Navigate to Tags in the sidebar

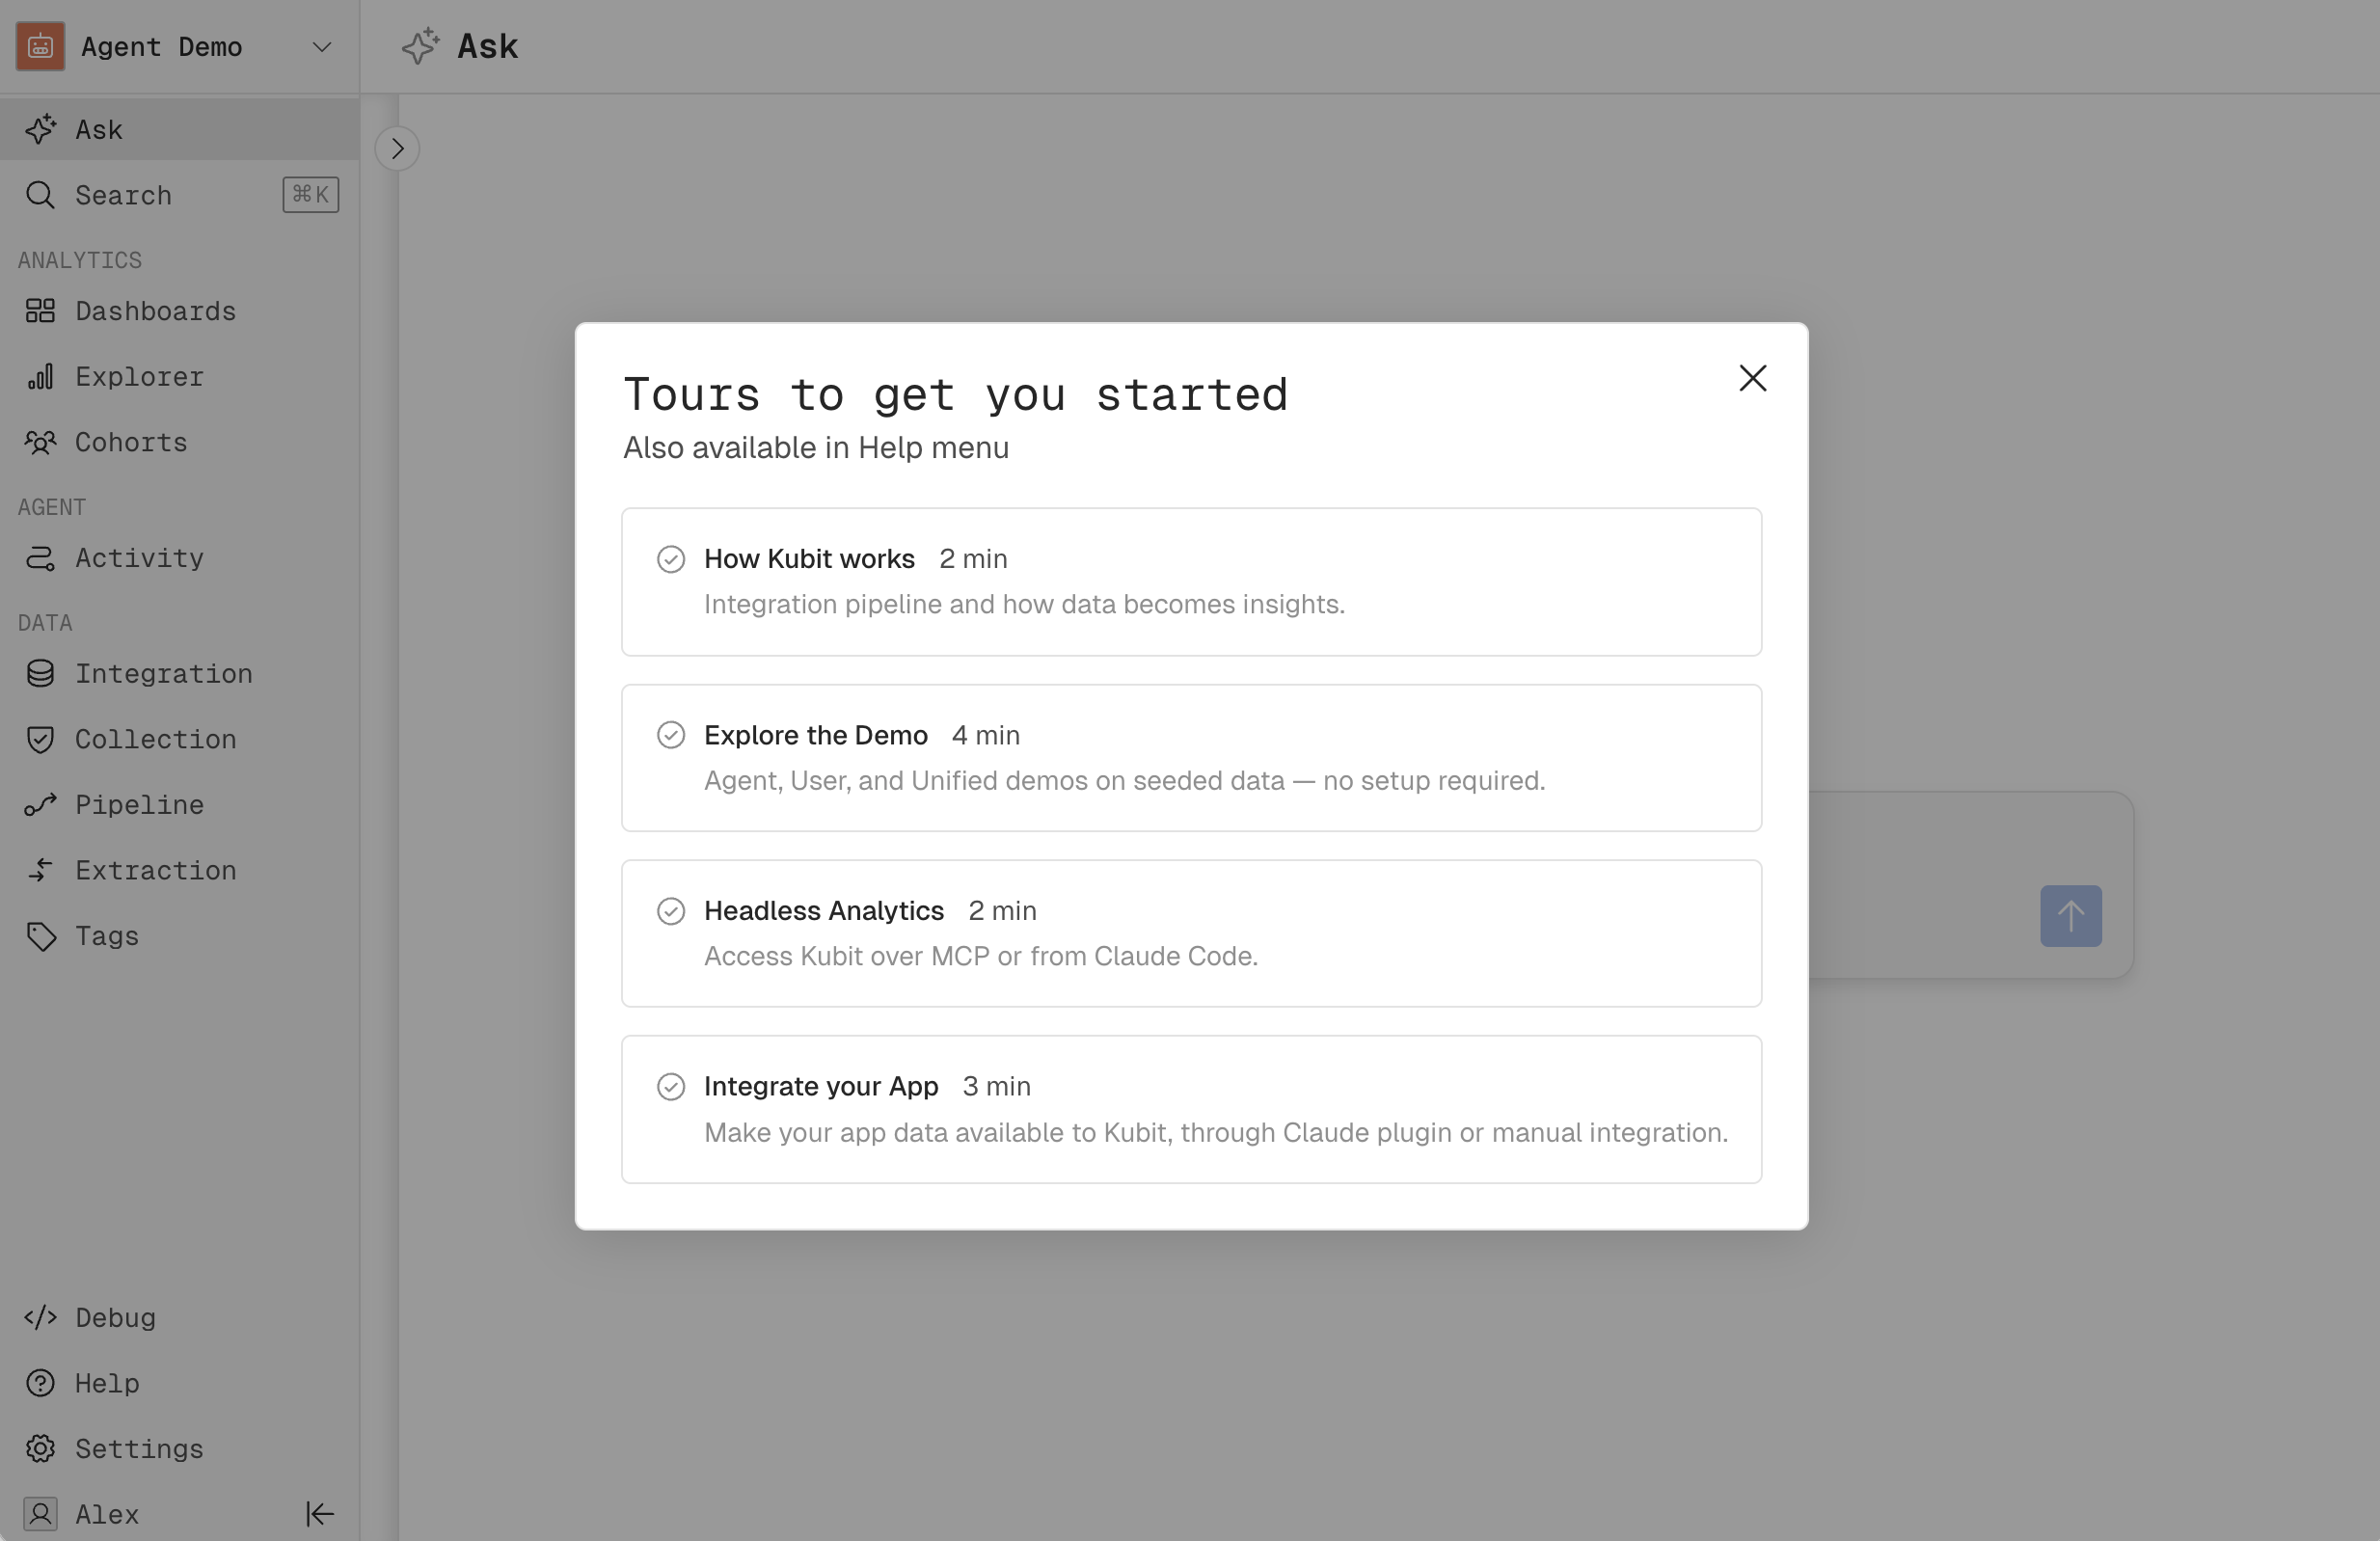[180, 936]
